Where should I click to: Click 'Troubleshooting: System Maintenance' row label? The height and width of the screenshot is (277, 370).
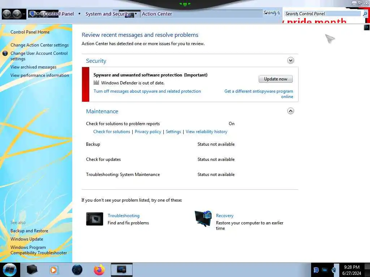click(123, 175)
